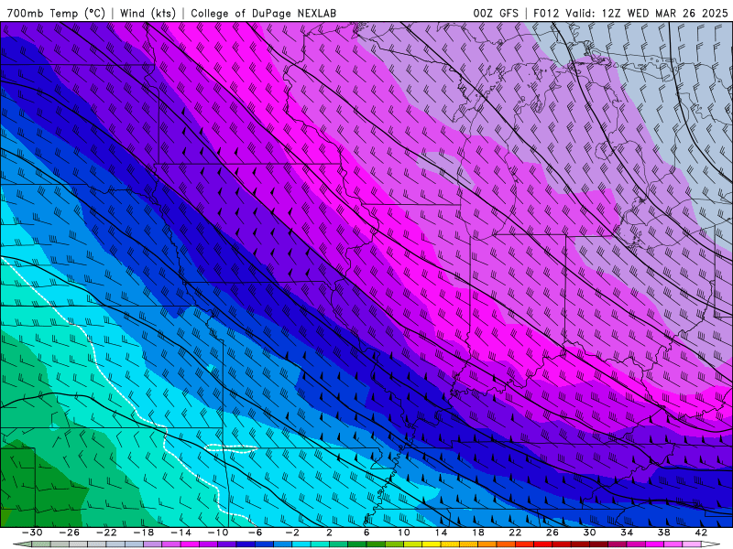The width and height of the screenshot is (733, 549).
Task: Click the white arrow on the color bar's right end
Action: 710,544
